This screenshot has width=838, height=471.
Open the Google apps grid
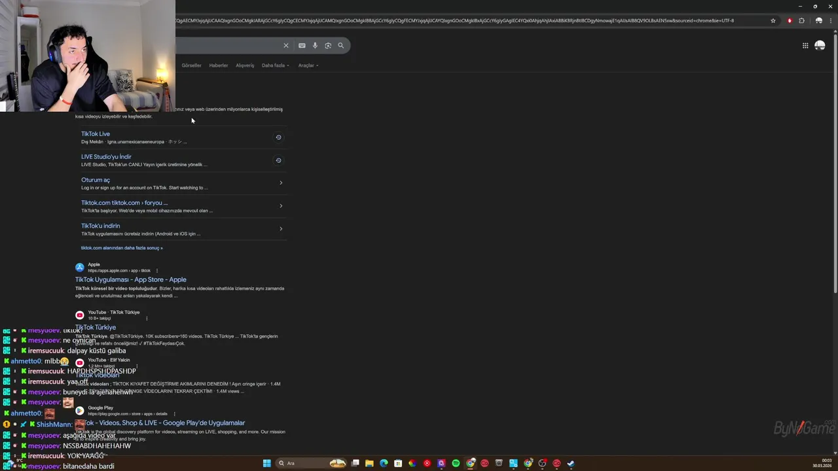point(805,45)
